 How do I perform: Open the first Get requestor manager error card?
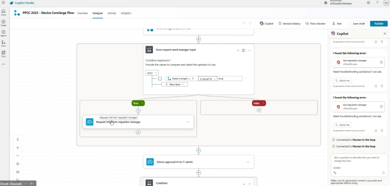tap(359, 62)
